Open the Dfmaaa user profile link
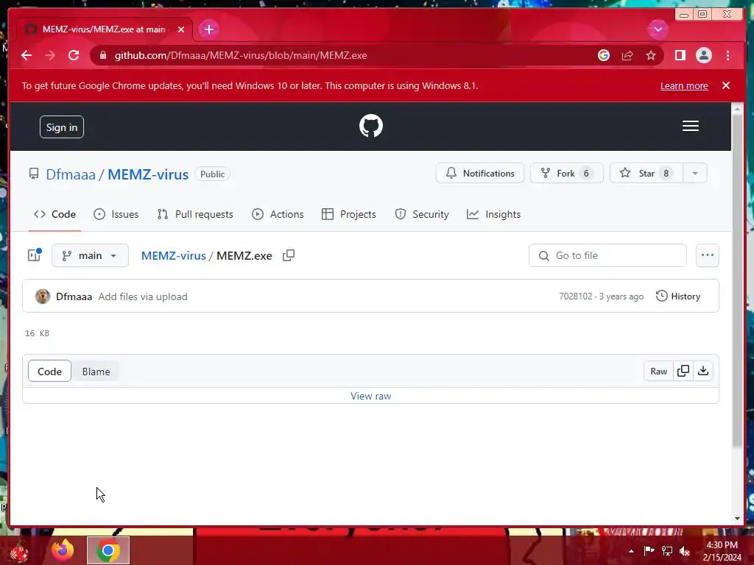The height and width of the screenshot is (565, 754). click(x=71, y=174)
